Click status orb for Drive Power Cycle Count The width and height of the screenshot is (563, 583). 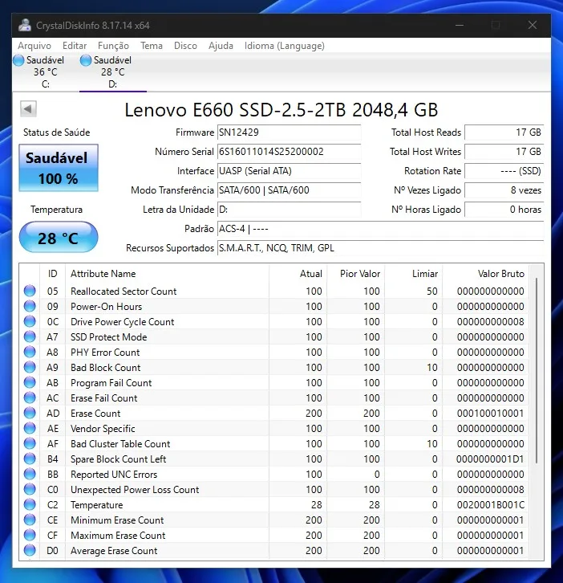[x=30, y=321]
